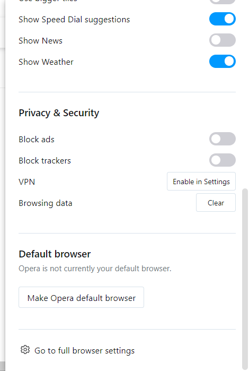Click the 'Opera is not currently your default' message

95,269
